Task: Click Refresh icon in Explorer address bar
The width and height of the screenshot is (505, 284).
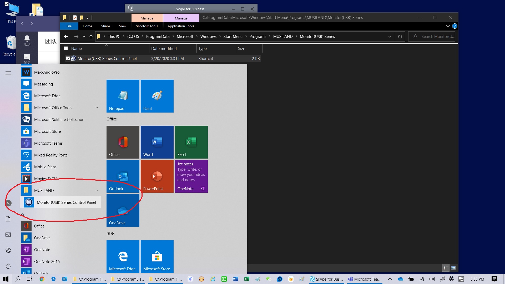Action: 400,37
